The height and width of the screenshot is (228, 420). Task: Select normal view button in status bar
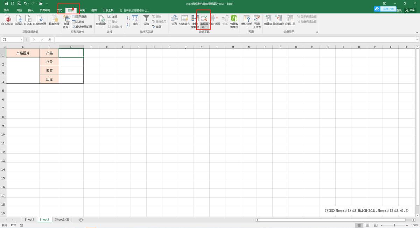[x=359, y=225]
